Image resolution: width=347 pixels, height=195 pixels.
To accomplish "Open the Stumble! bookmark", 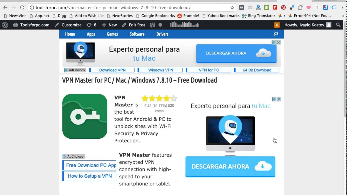I will 188,16.
